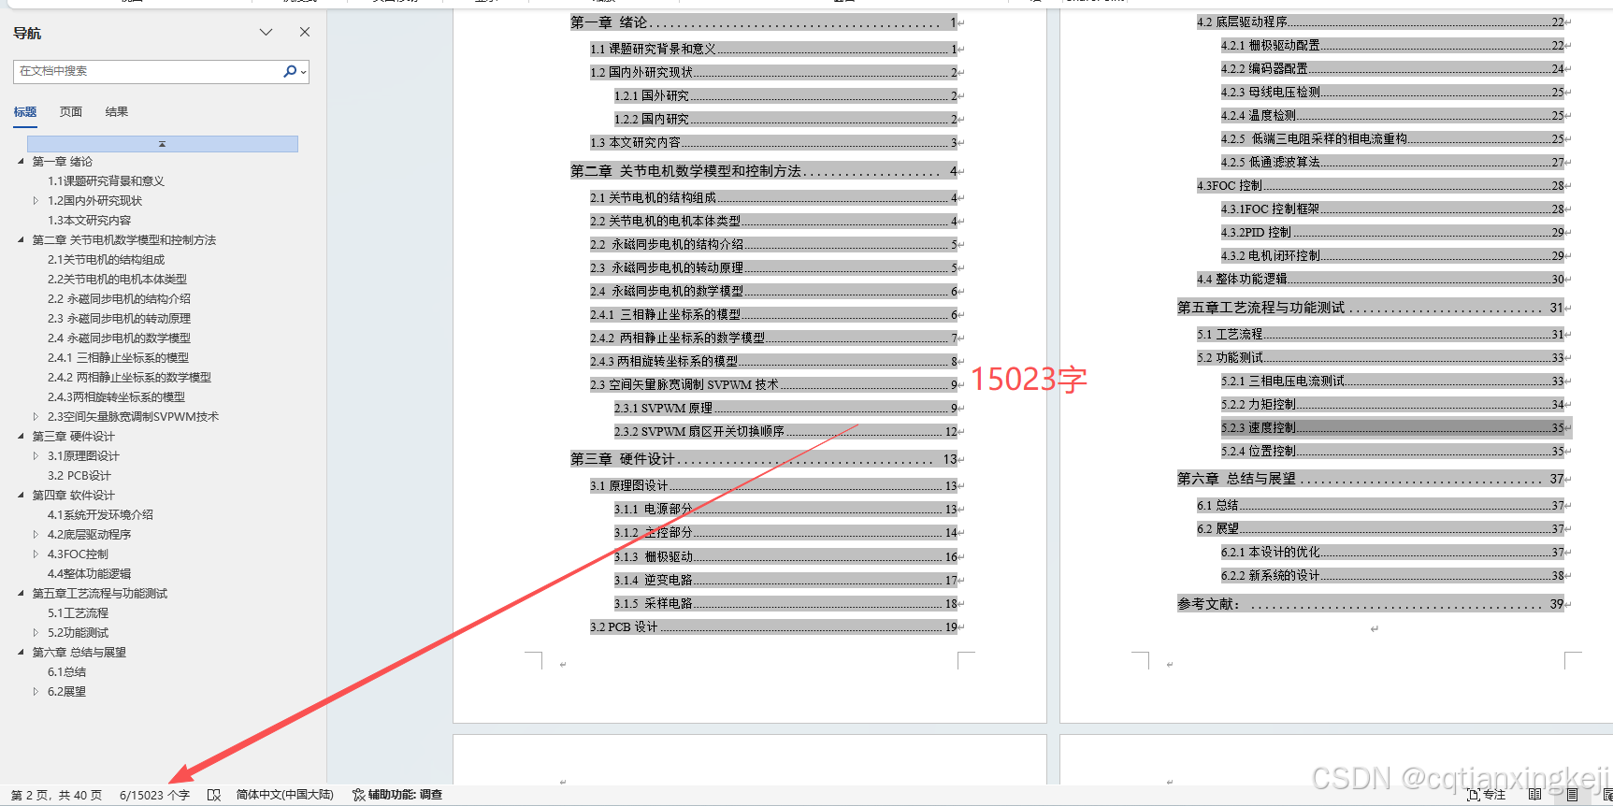Collapse the 第一章 绪论 heading triangle
Viewport: 1613px width, 806px height.
[21, 161]
